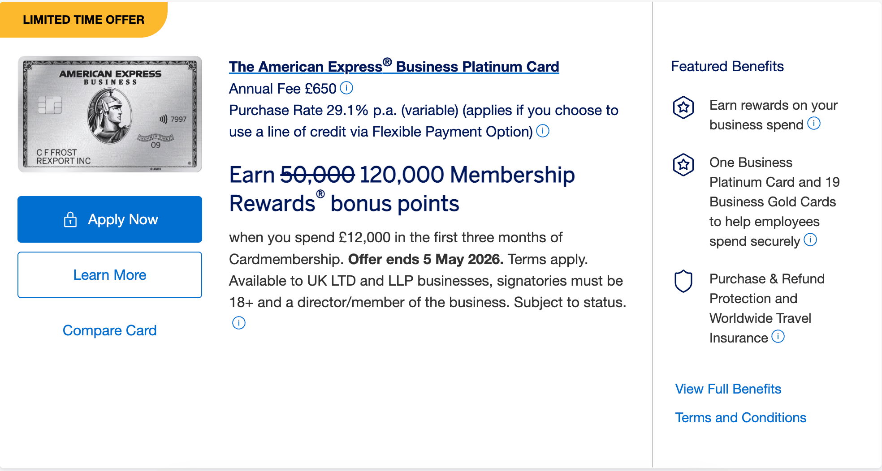Click info icon next to business spend rewards
This screenshot has width=882, height=471.
coord(814,123)
